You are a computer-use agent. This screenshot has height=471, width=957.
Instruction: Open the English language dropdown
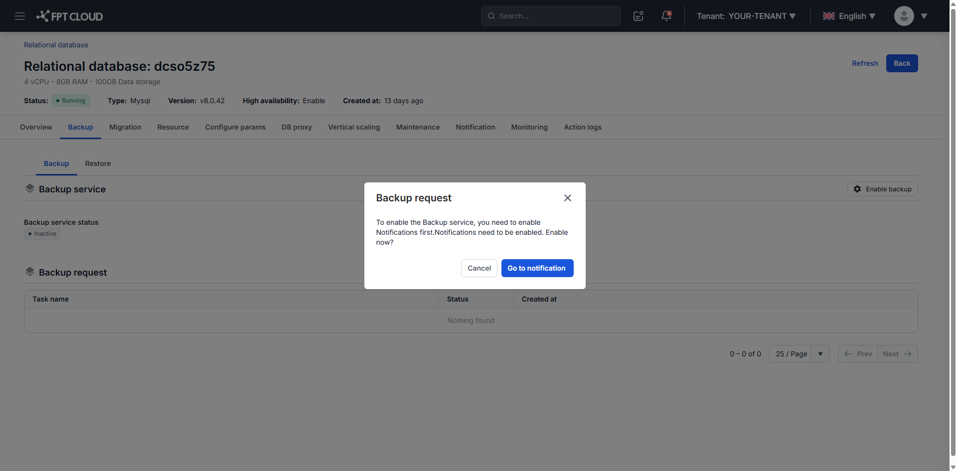point(849,16)
